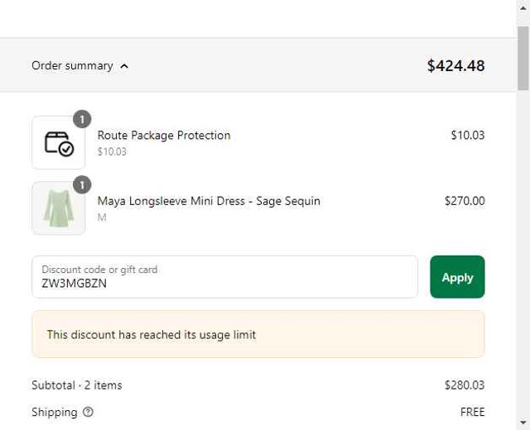
Task: Click the $280.03 subtotal amount
Action: click(465, 385)
